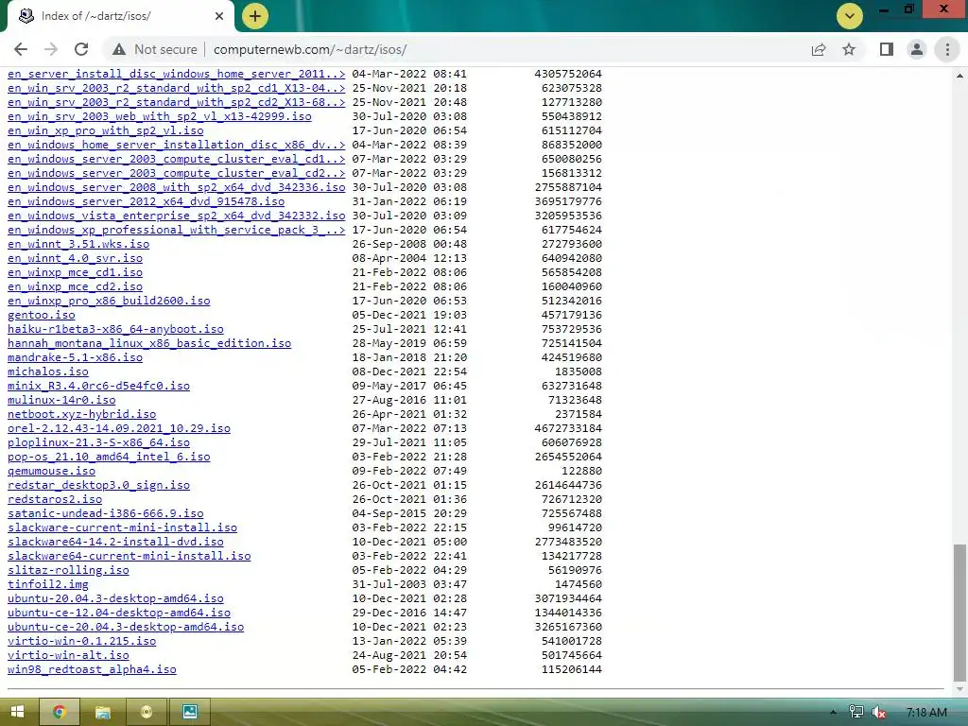Click plopLinux-21.3-S-x86_64.iso link
This screenshot has width=968, height=726.
[x=98, y=442]
